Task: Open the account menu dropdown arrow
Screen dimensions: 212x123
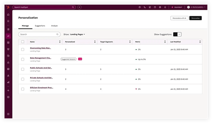Action: click(205, 7)
